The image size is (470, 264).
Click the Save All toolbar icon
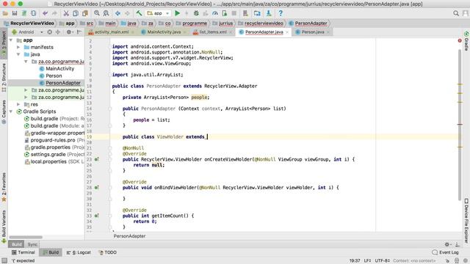click(15, 13)
